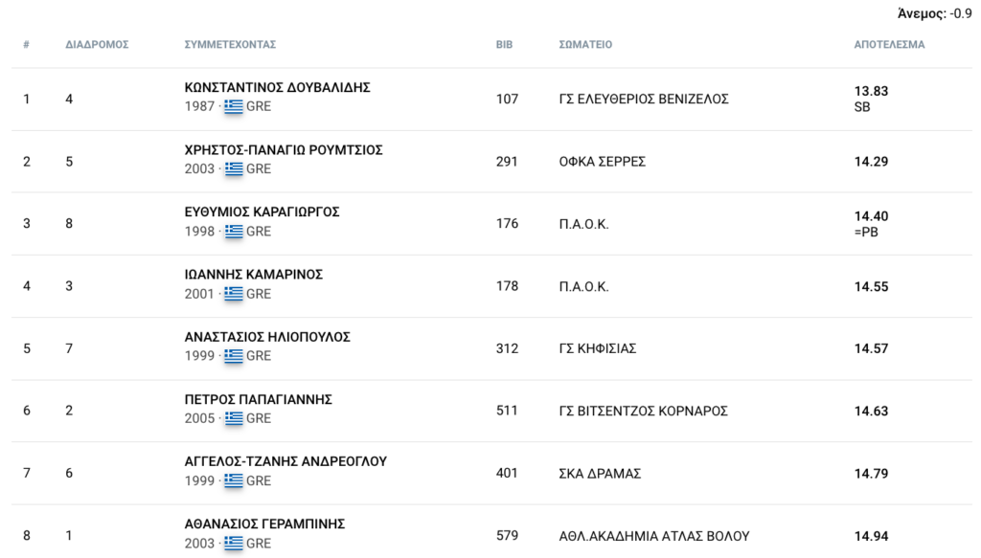Select the 13.83 SB result
Viewport: 981px width, 558px height.
[871, 99]
